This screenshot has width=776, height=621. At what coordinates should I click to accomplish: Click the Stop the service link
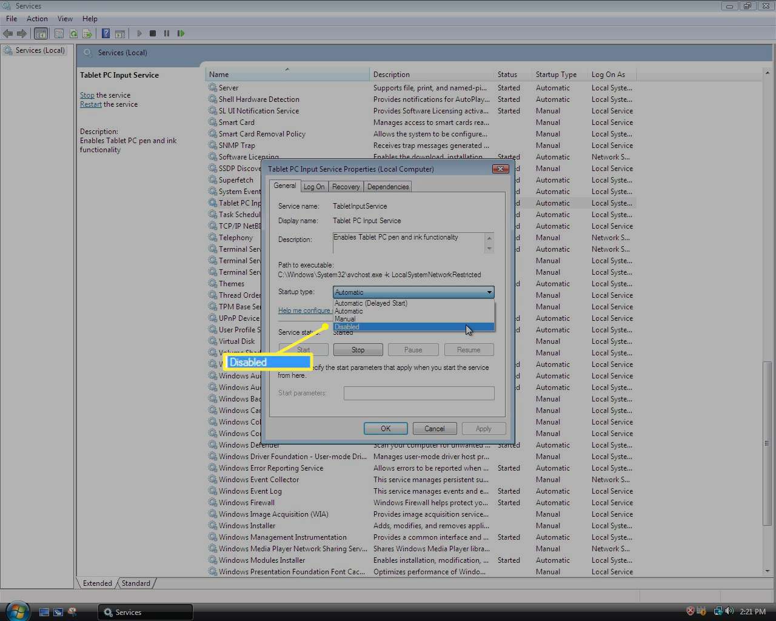[x=87, y=95]
